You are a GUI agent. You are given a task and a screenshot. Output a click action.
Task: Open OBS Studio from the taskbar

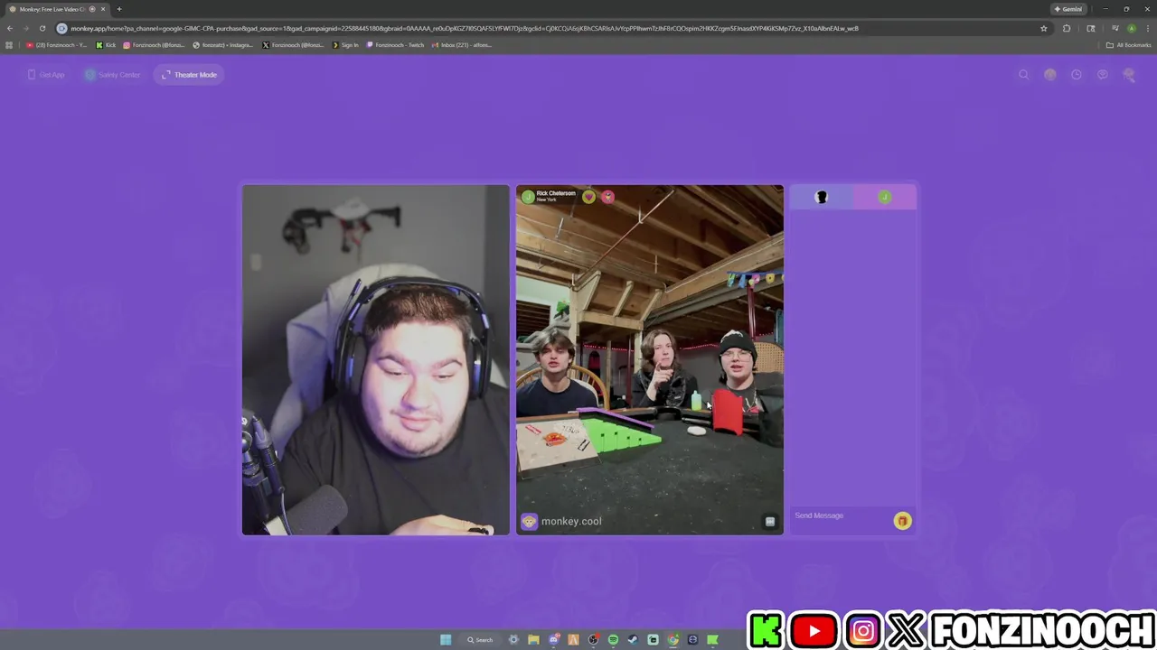click(x=593, y=640)
